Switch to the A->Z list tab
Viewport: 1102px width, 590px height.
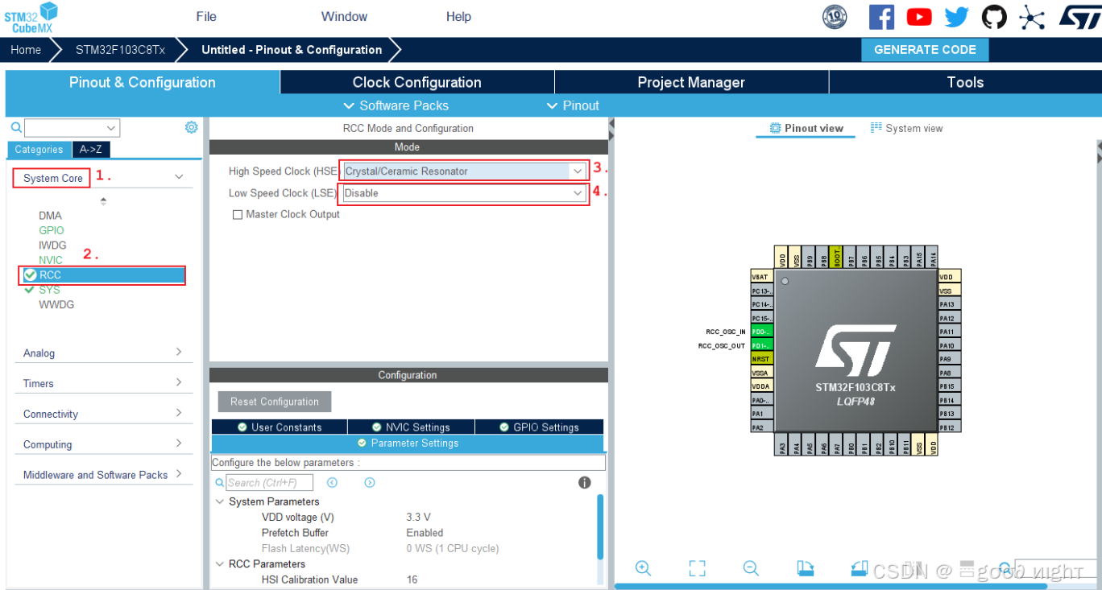[91, 150]
